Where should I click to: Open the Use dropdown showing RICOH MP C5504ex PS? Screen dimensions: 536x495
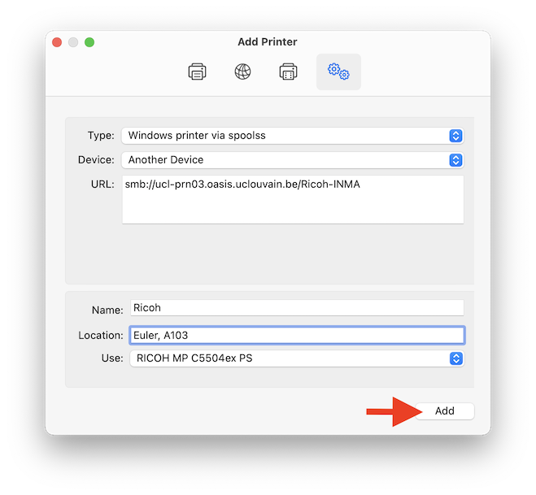(289, 358)
